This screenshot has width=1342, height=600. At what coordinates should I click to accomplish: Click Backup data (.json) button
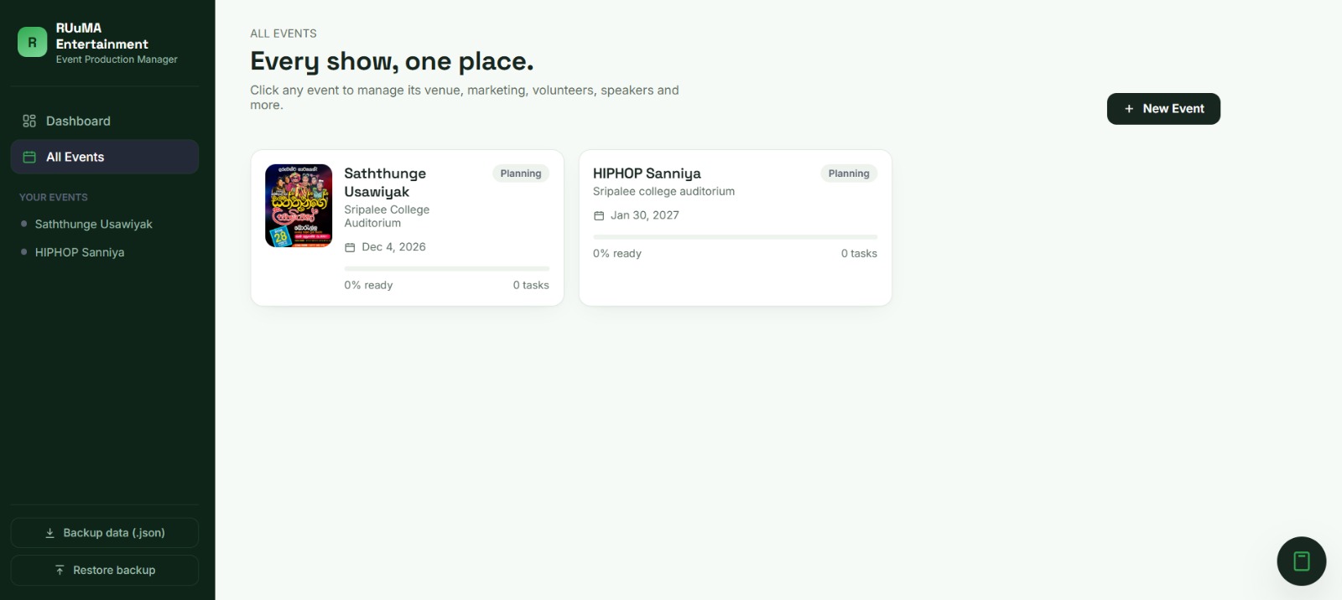click(x=105, y=533)
